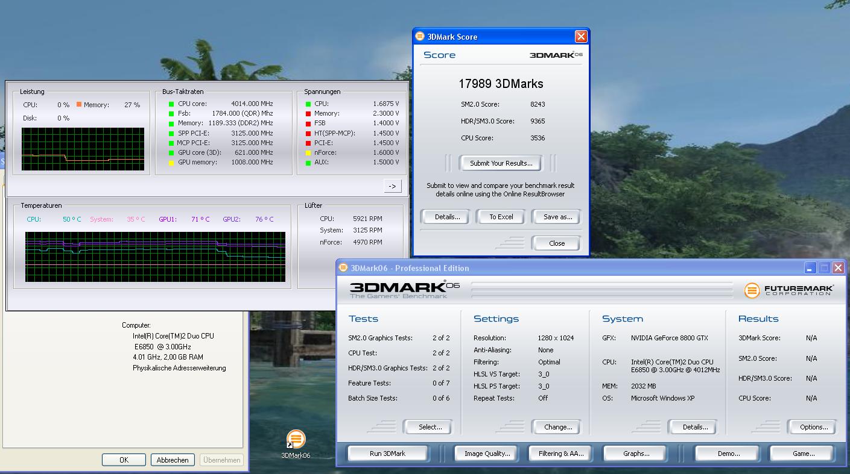Viewport: 850px width, 474px height.
Task: Click the 3DMark06 Gamers' Benchmark logo
Action: 405,289
